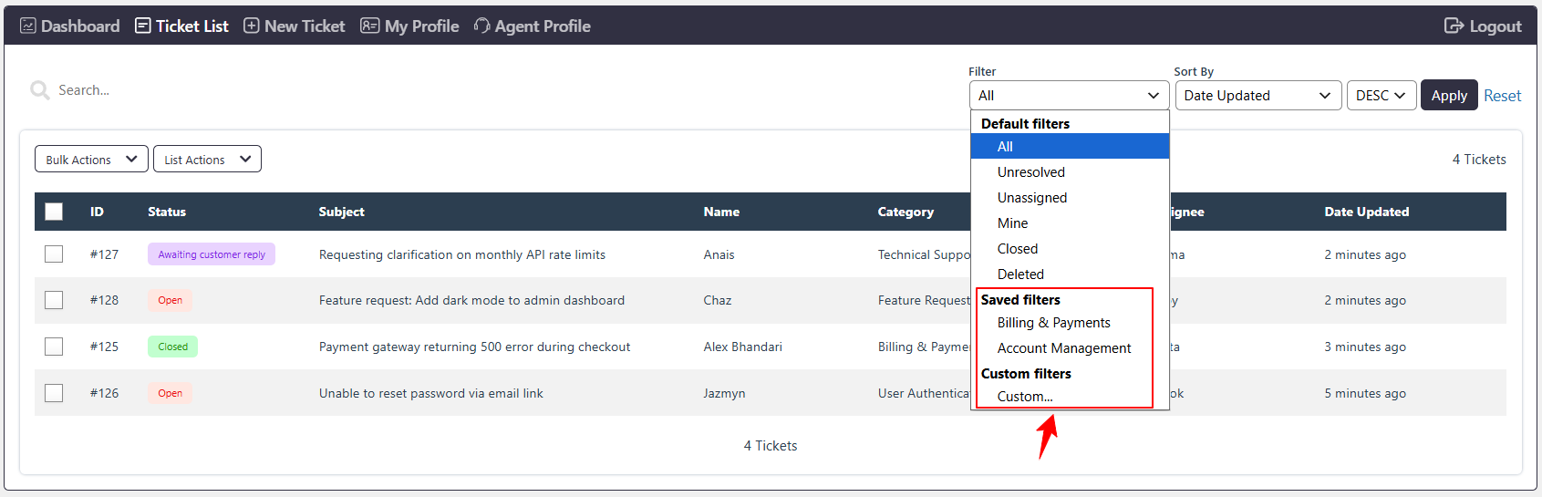The width and height of the screenshot is (1542, 497).
Task: Check the box for ticket #125
Action: pyautogui.click(x=54, y=347)
